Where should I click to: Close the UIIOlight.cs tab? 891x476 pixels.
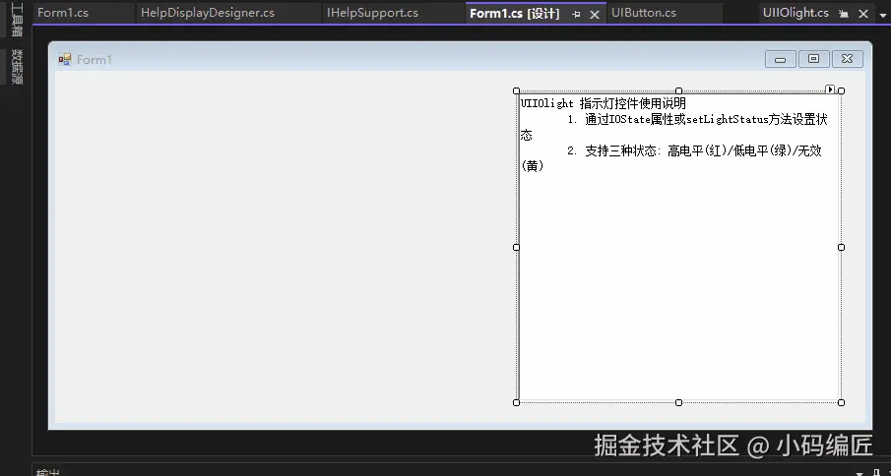coord(863,14)
